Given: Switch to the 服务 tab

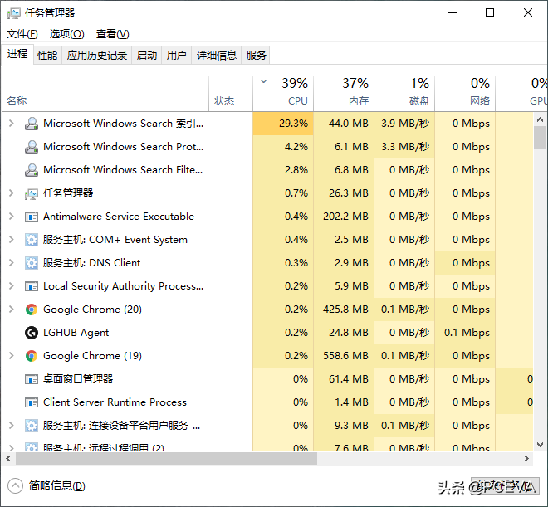Looking at the screenshot, I should click(256, 55).
